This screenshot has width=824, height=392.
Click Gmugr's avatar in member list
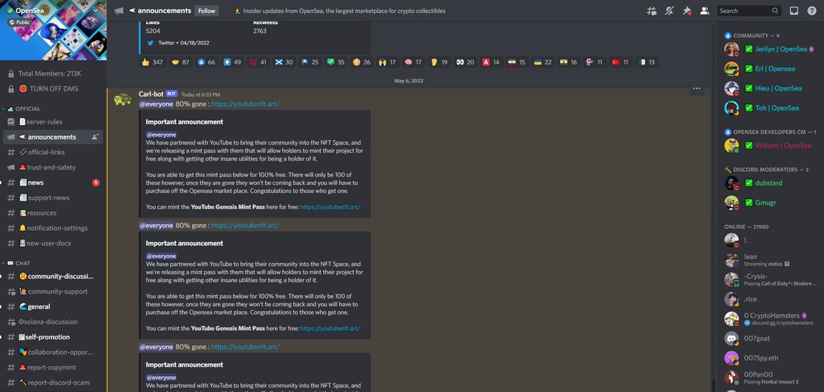coord(732,203)
